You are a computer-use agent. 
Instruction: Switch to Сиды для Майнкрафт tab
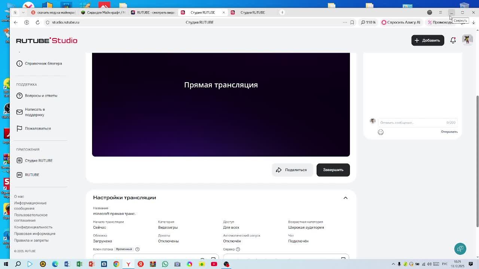point(103,12)
